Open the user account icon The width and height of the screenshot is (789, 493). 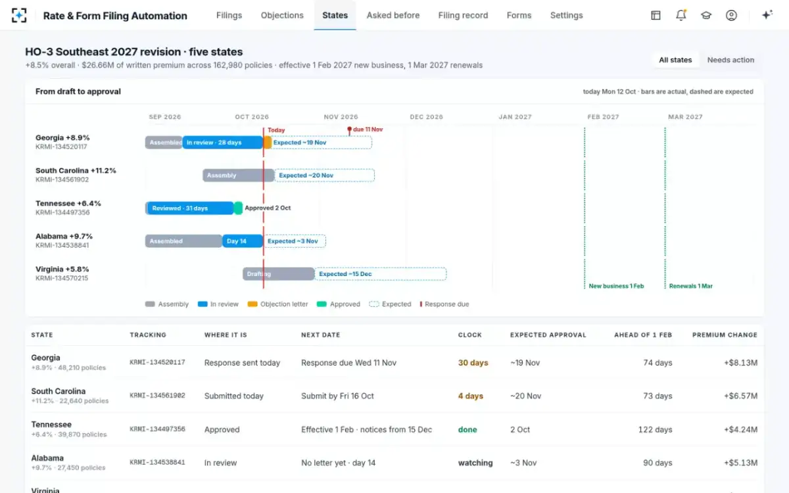tap(731, 15)
